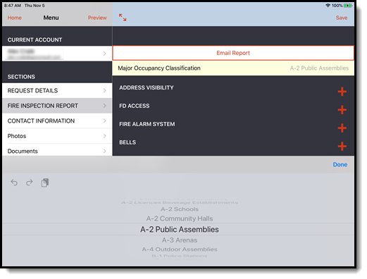
Task: Tap the BELLS heading
Action: tap(127, 142)
